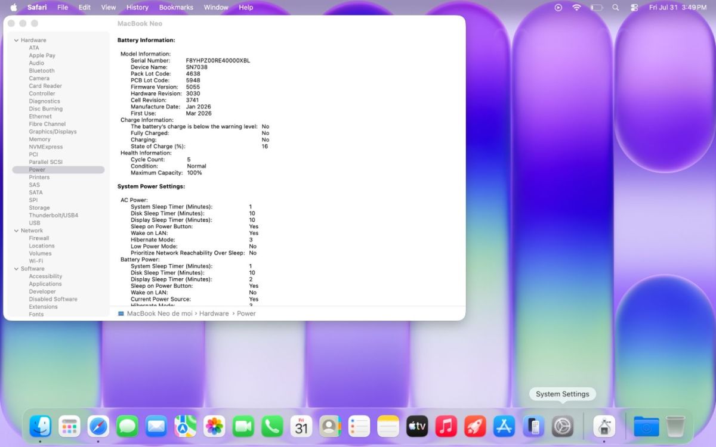Viewport: 716px width, 447px height.
Task: Open Contacts from the Dock
Action: click(x=330, y=426)
